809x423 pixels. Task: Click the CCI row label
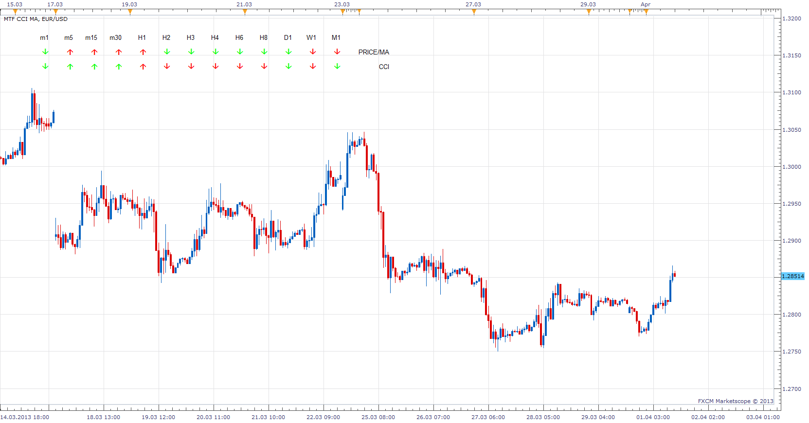[x=384, y=67]
